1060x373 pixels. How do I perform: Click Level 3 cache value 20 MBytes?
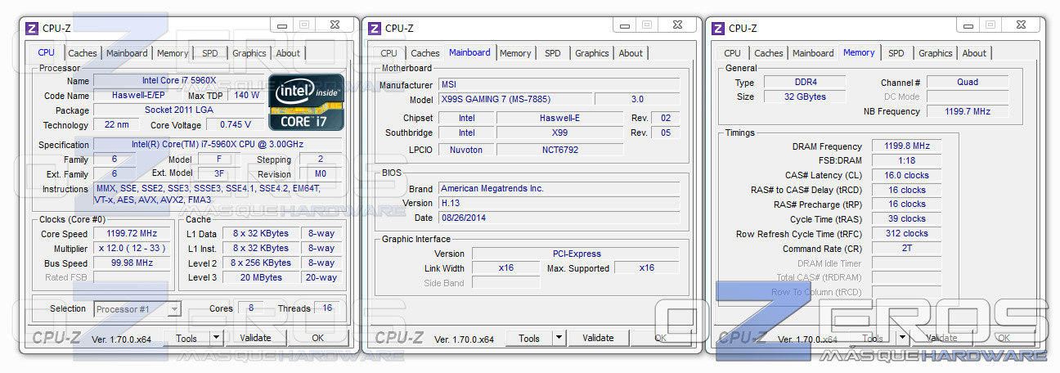[261, 277]
